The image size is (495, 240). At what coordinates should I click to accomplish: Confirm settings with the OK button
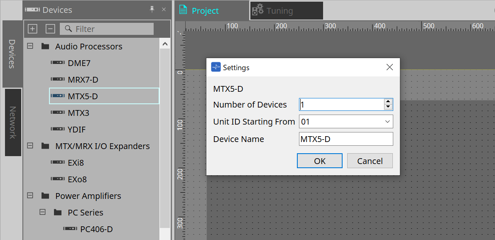tap(319, 160)
